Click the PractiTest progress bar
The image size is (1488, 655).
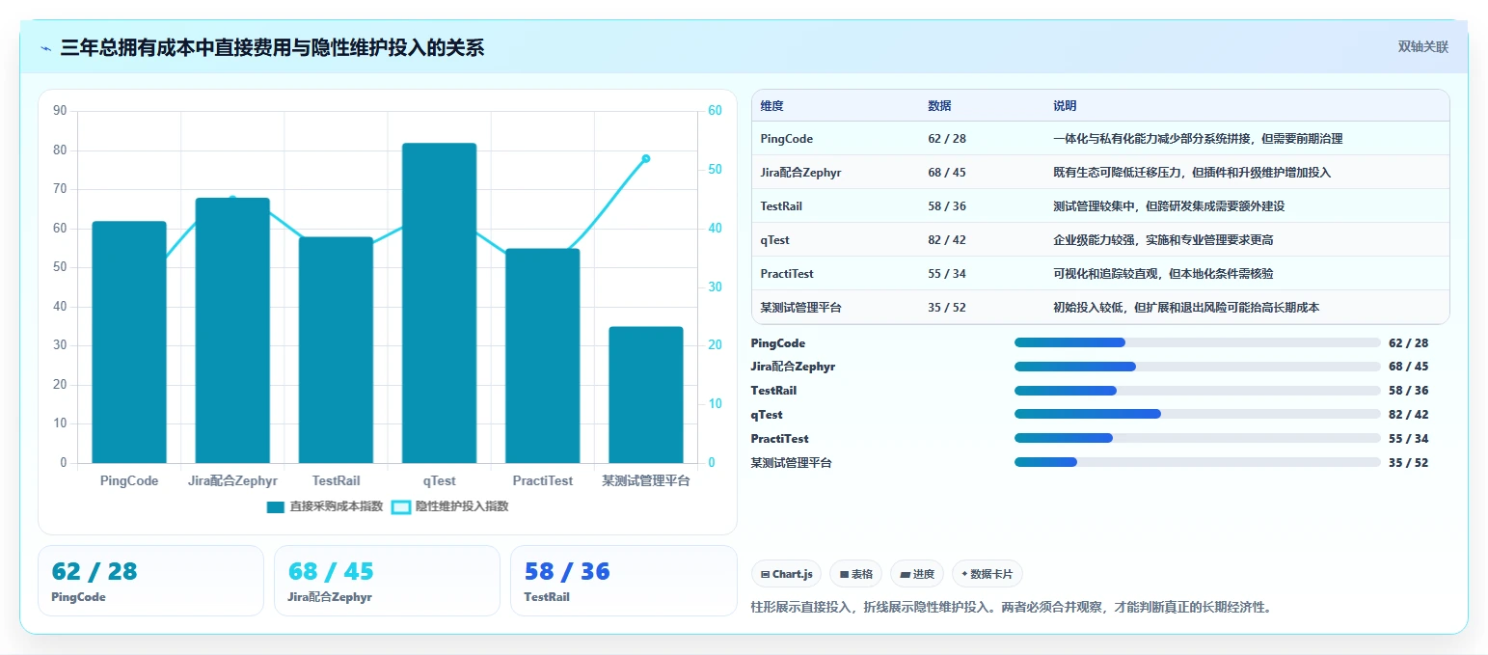(1197, 438)
